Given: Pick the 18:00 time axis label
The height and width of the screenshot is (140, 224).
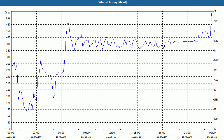Looking at the screenshot, I should click(x=162, y=132).
